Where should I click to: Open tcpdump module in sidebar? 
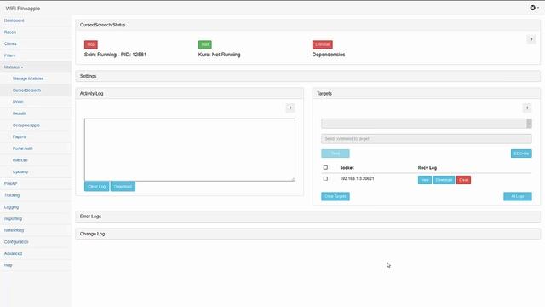20,171
